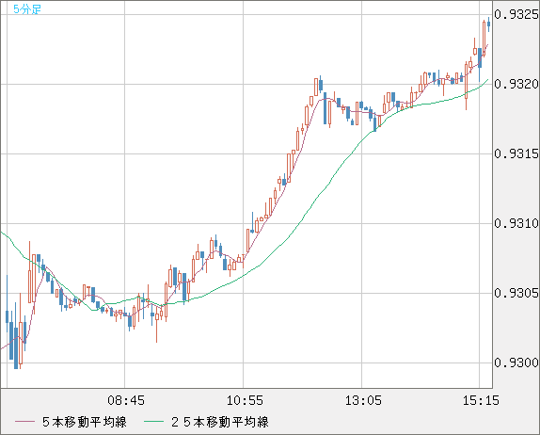The image size is (540, 435).
Task: Click the 15:15 time axis label
Action: 481,400
